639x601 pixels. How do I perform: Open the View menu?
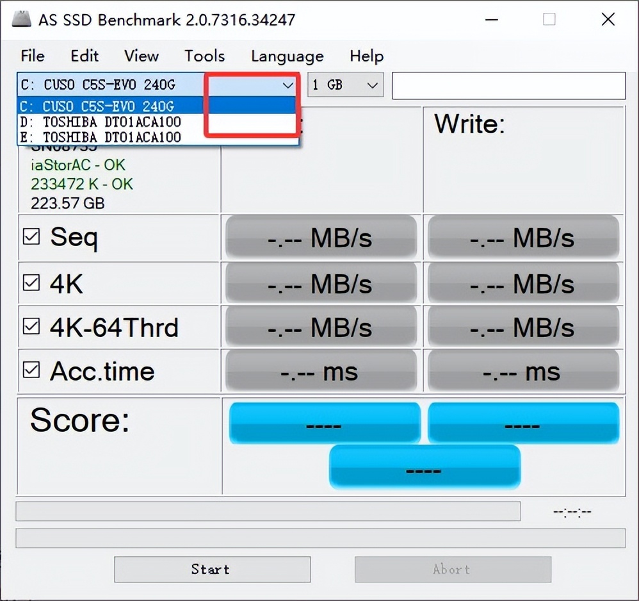click(140, 56)
